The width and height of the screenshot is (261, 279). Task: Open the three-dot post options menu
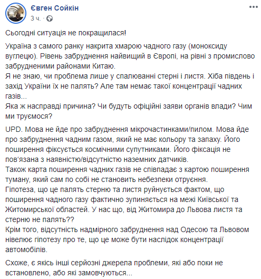[253, 7]
